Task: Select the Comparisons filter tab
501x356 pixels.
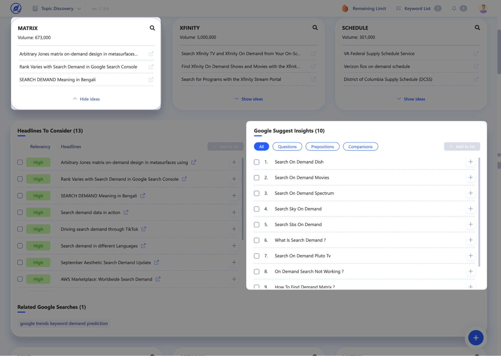Action: [x=360, y=147]
